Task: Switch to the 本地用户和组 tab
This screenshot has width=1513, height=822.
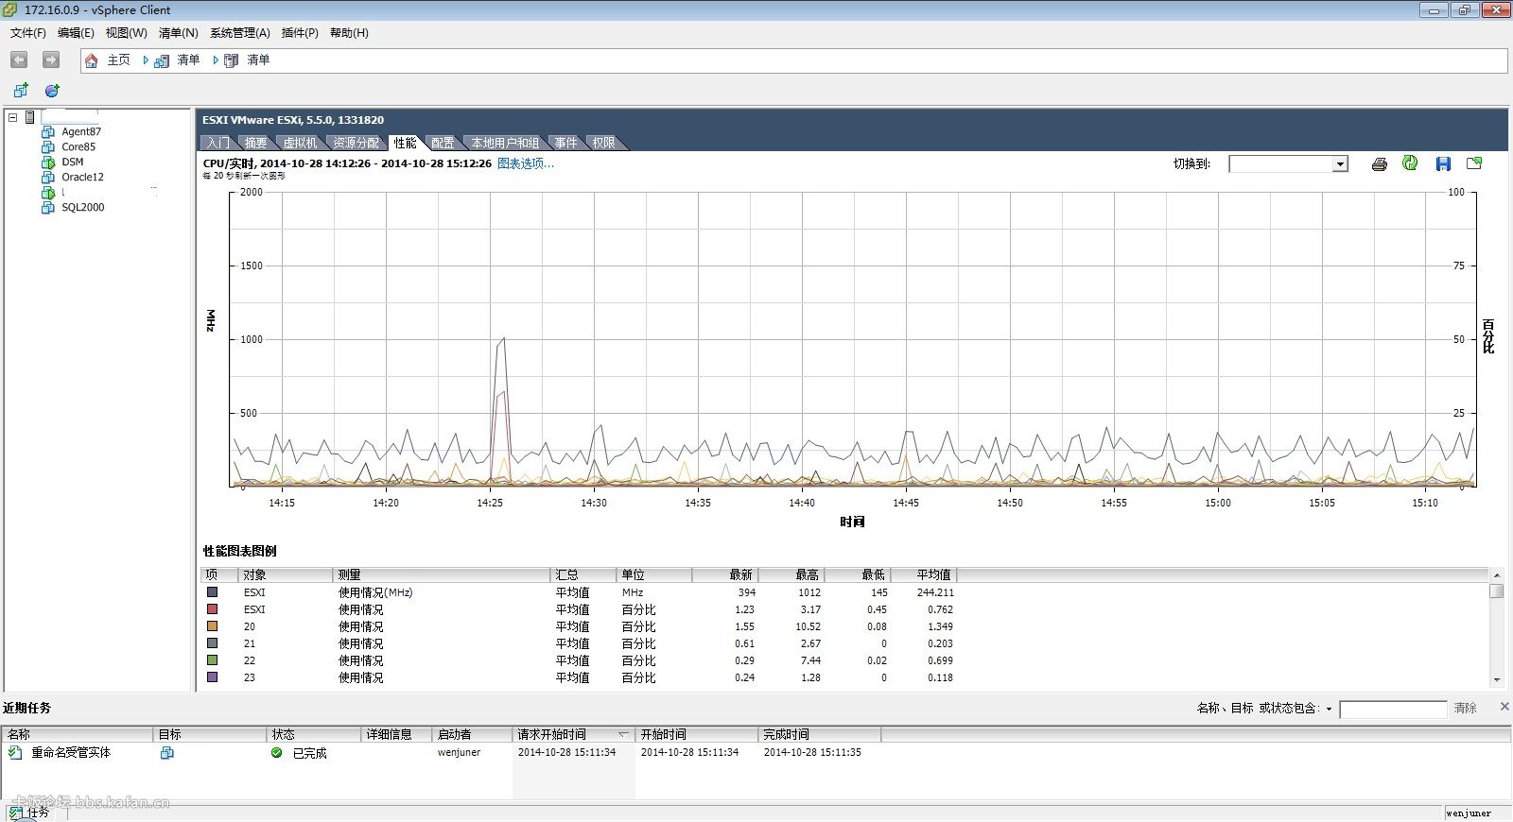Action: pos(505,143)
